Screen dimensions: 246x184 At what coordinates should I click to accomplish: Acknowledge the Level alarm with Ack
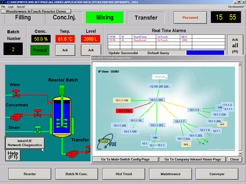click(91, 50)
